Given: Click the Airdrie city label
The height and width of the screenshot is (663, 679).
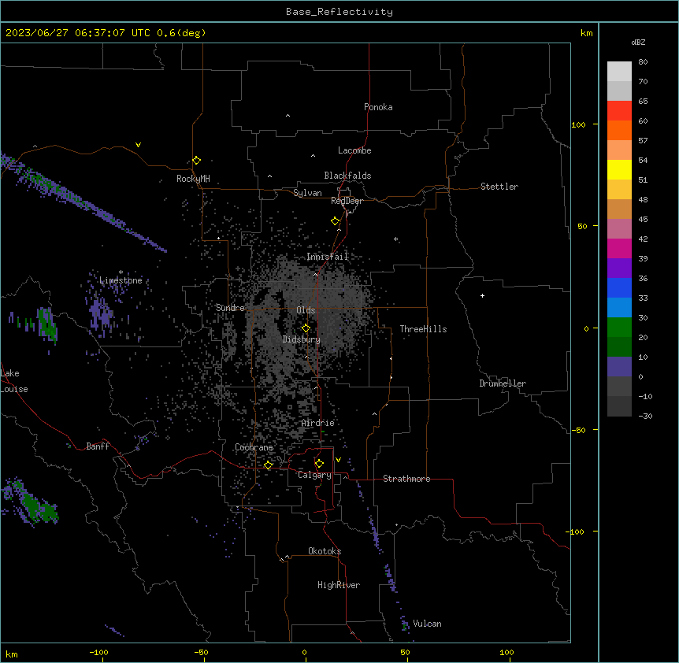Looking at the screenshot, I should click(x=318, y=423).
